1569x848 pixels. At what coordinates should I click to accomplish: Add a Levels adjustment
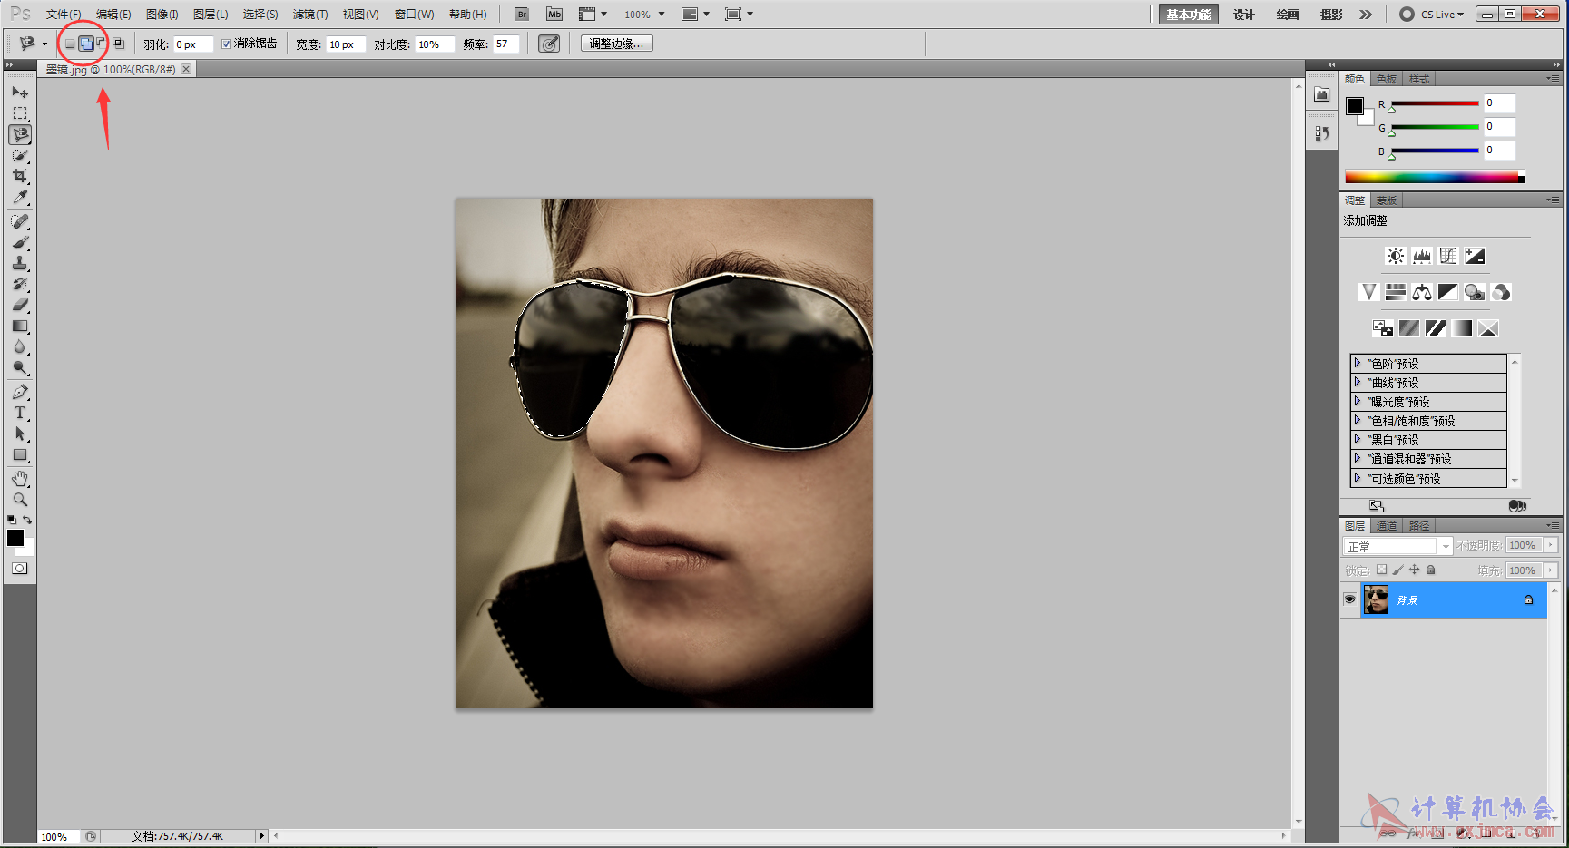click(1422, 256)
